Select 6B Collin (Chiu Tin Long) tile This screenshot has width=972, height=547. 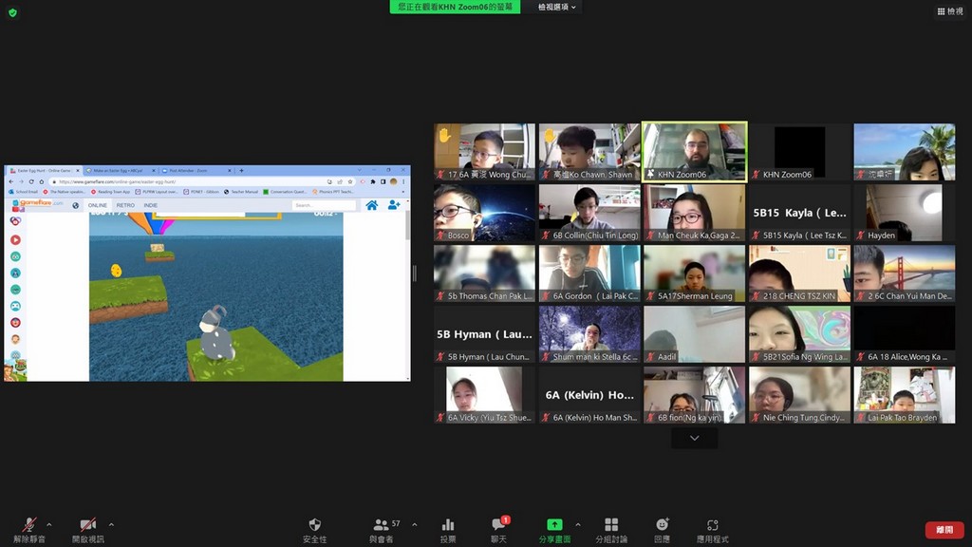589,212
